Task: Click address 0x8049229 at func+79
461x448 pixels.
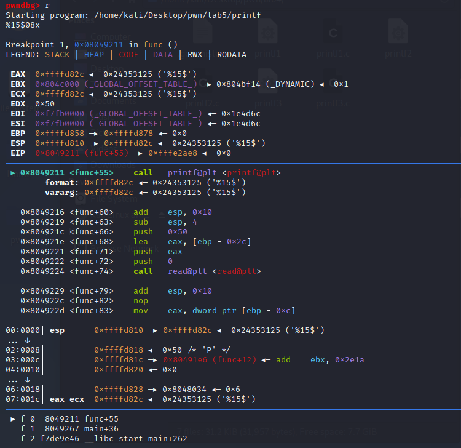Action: pyautogui.click(x=42, y=291)
